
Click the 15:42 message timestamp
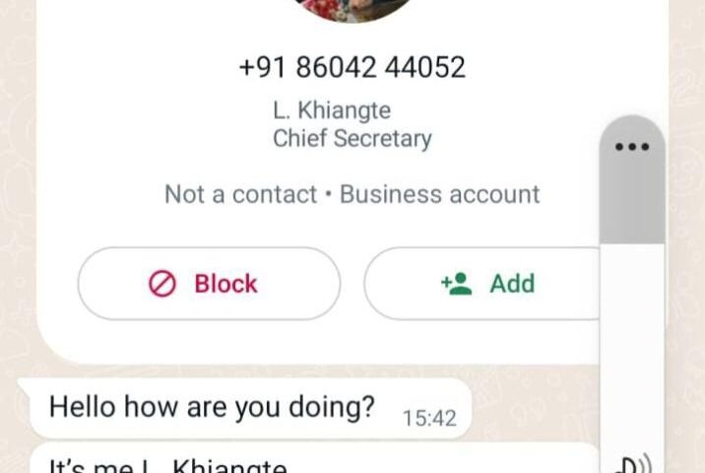[x=429, y=419]
